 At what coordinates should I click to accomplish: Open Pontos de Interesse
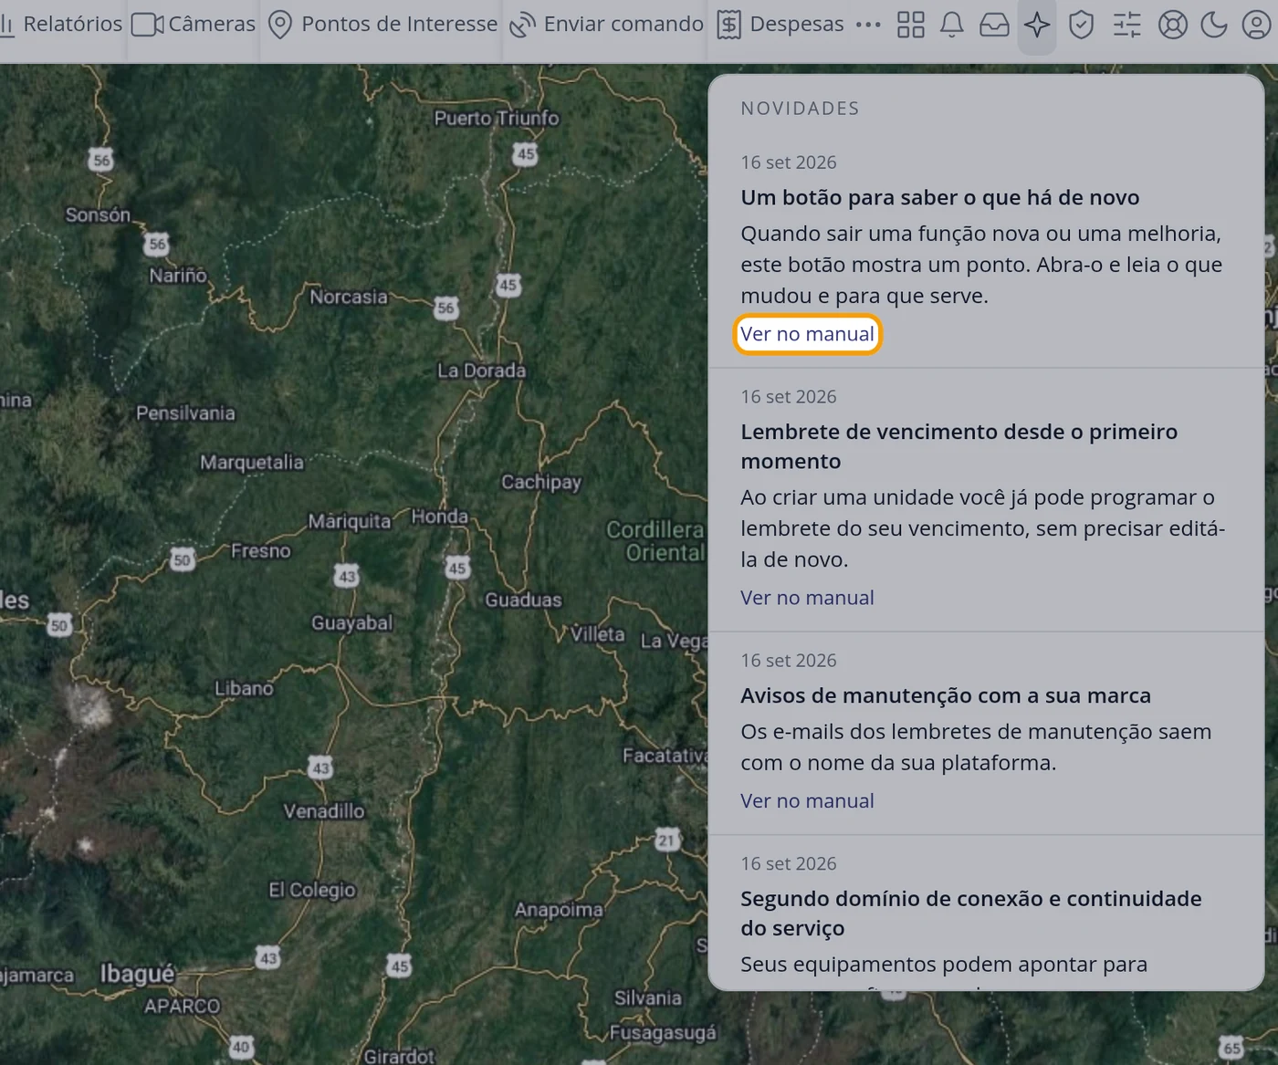[383, 25]
